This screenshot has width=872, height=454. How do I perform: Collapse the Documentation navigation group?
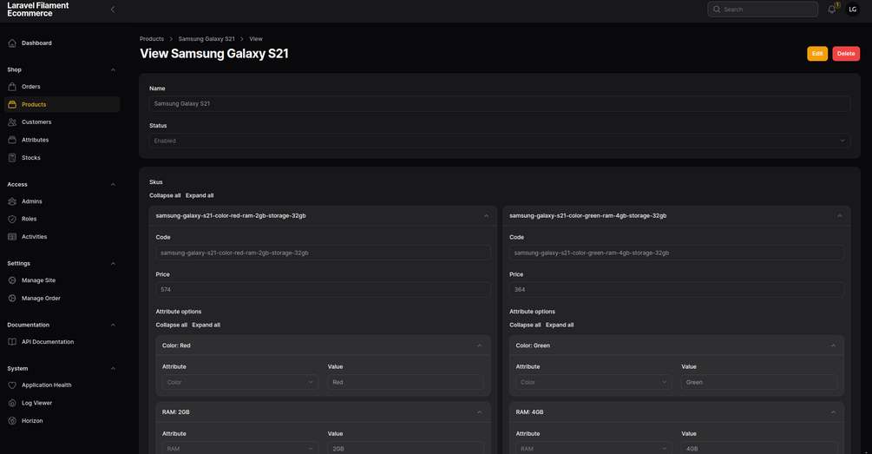[x=113, y=325]
